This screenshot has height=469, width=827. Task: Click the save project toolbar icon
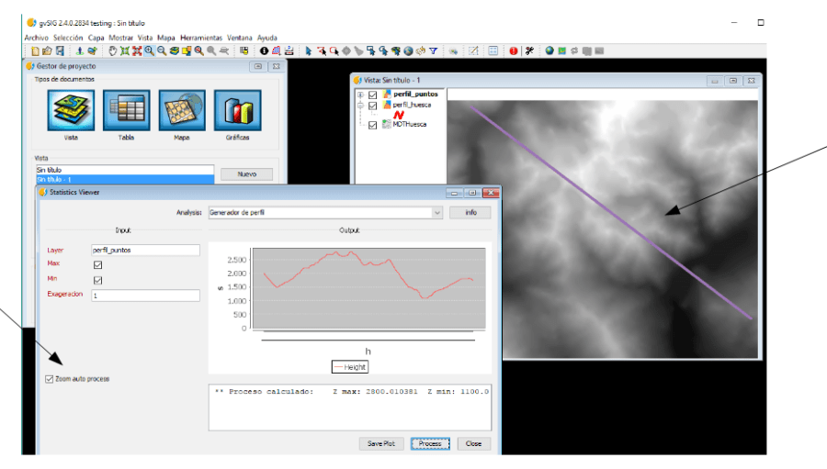point(60,51)
